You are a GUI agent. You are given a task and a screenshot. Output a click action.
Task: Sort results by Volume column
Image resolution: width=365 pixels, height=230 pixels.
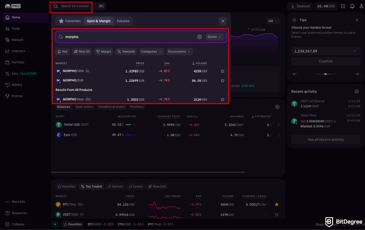coord(200,64)
